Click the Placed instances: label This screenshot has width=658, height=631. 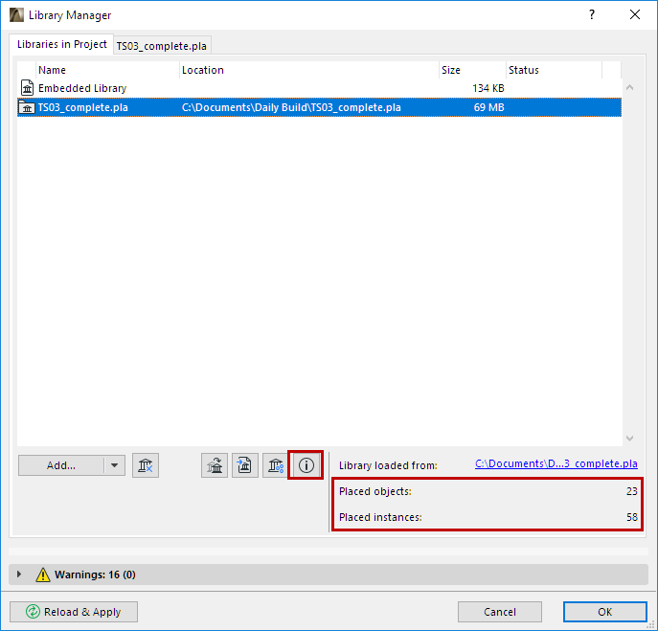380,517
